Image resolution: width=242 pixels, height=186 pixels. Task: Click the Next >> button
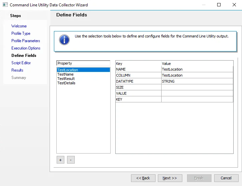(x=170, y=178)
